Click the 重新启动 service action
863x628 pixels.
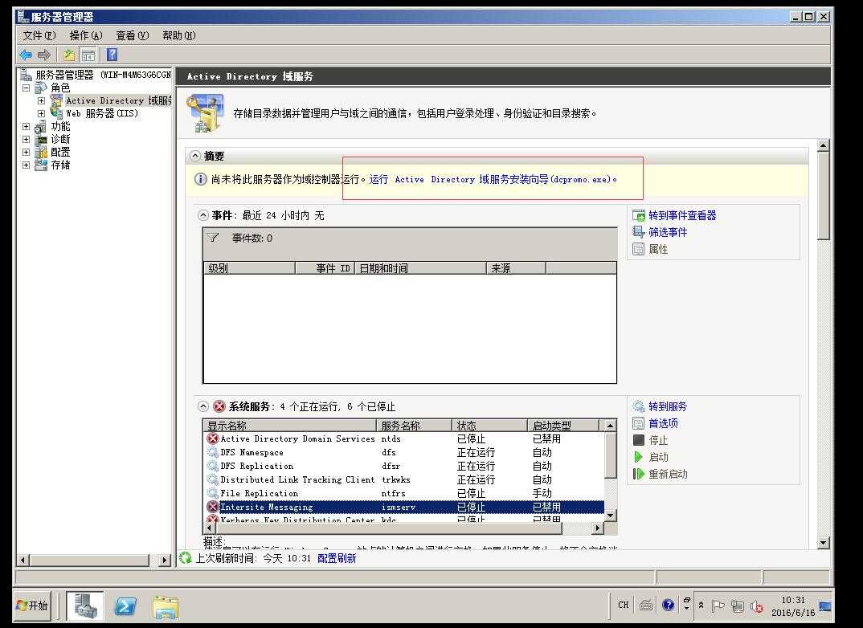point(668,474)
